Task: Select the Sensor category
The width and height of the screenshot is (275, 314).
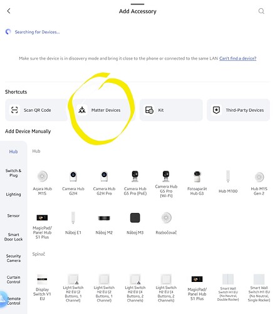Action: coord(13,215)
